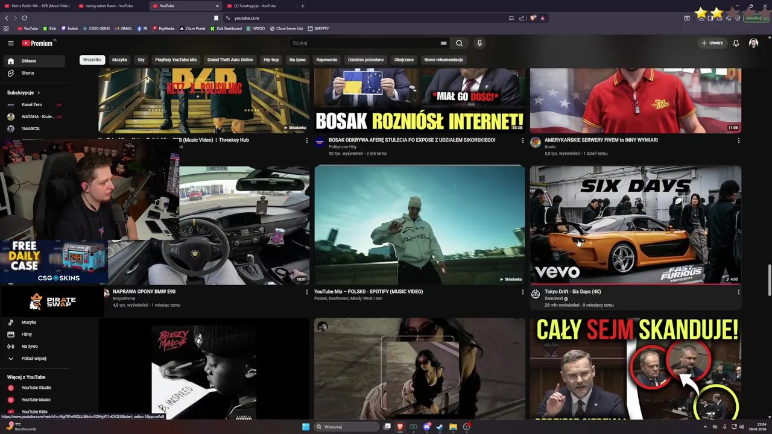This screenshot has width=772, height=434.
Task: Open the Koniu channel avatar
Action: (x=536, y=142)
